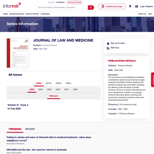Click the Informit logo

(x=12, y=5)
